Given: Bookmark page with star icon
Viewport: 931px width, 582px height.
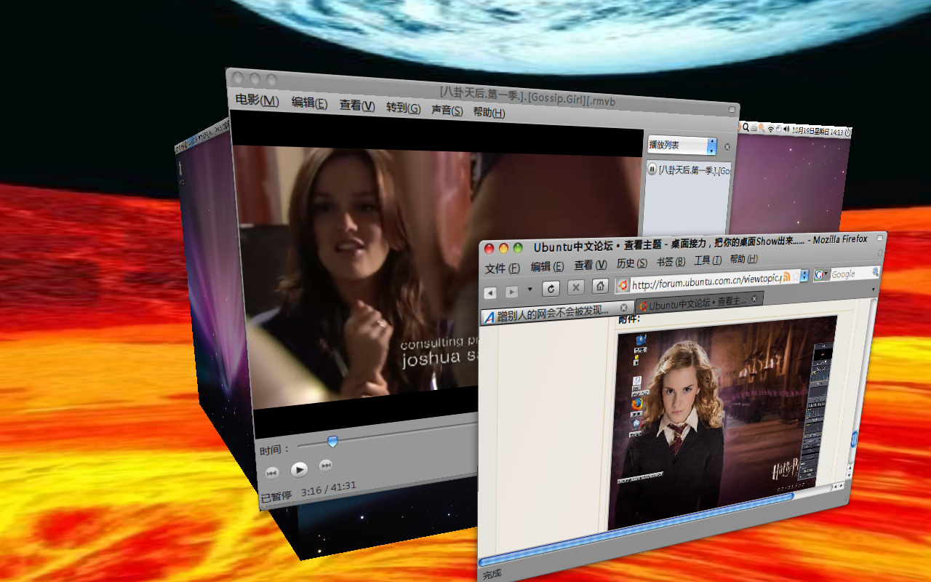Looking at the screenshot, I should point(796,276).
